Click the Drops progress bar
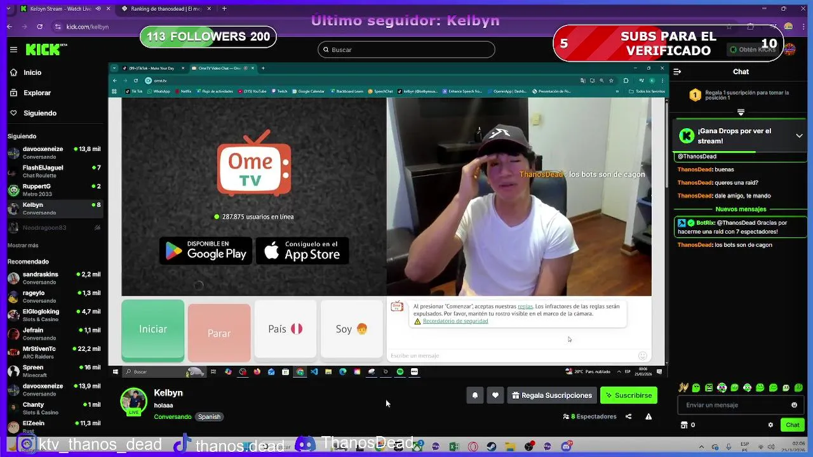Image resolution: width=813 pixels, height=457 pixels. tap(741, 152)
